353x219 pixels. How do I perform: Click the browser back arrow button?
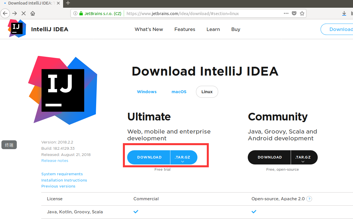5,13
